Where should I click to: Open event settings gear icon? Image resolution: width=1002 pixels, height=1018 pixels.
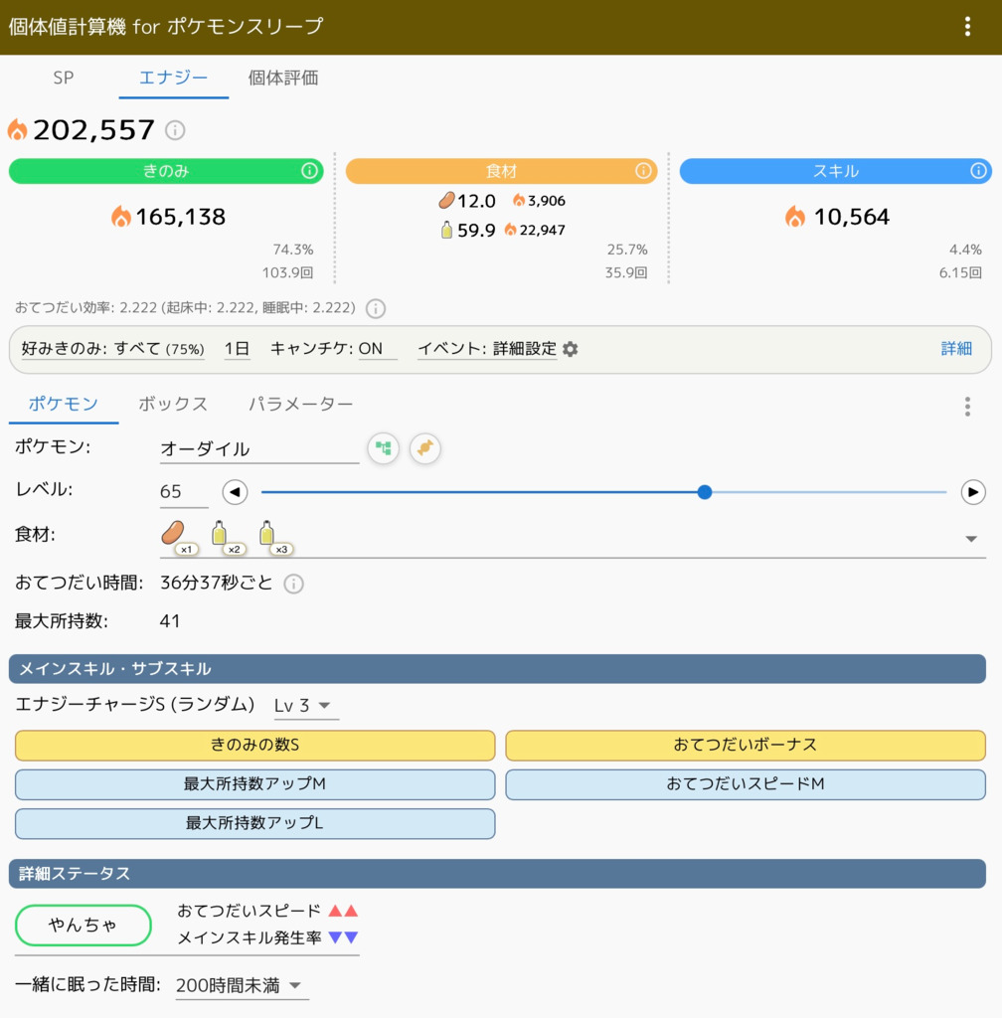[571, 349]
